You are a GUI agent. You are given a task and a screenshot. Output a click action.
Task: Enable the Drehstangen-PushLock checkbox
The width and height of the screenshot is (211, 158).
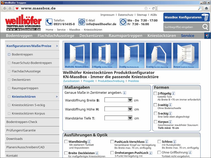(112, 153)
